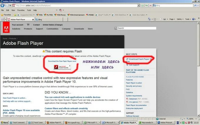Click the Statistics sidebar link
The height and width of the screenshot is (125, 200).
pos(129,92)
